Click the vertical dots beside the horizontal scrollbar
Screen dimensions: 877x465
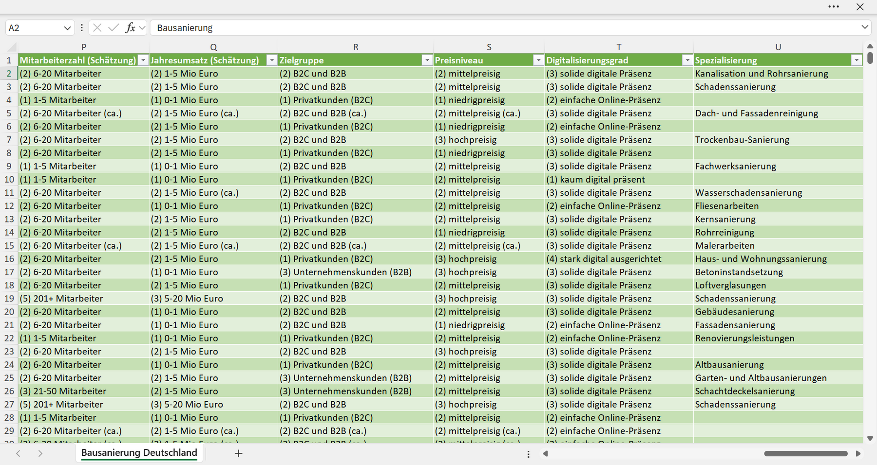[x=528, y=454]
